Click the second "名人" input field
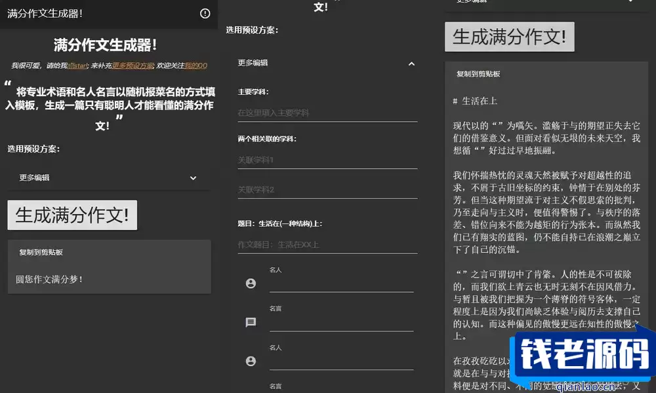Screen dimensions: 656x393 [341, 362]
